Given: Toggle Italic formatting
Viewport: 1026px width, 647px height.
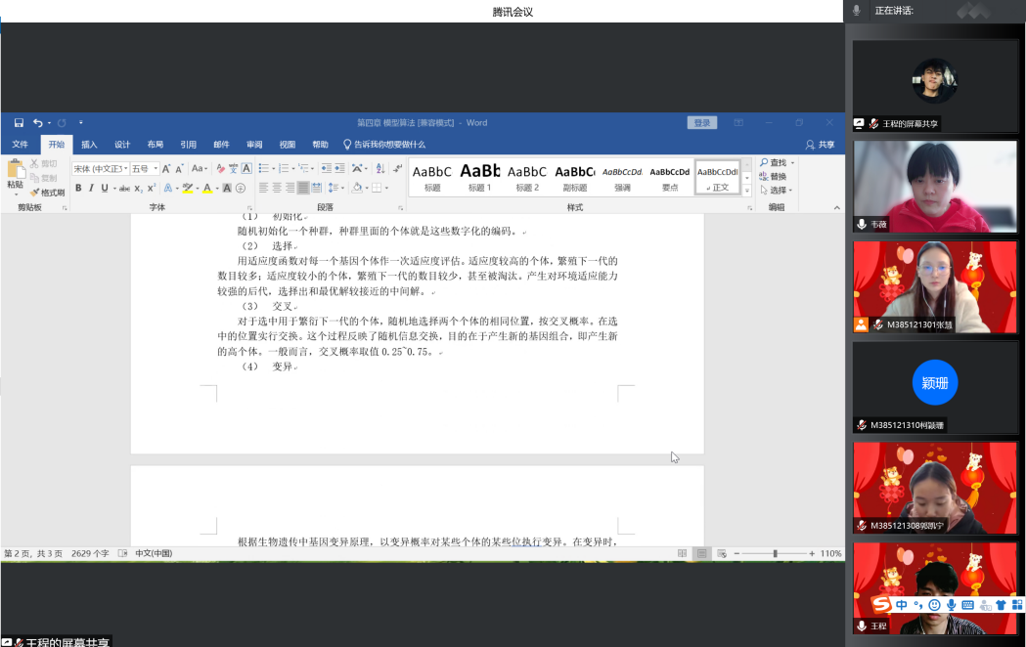Looking at the screenshot, I should coord(91,188).
